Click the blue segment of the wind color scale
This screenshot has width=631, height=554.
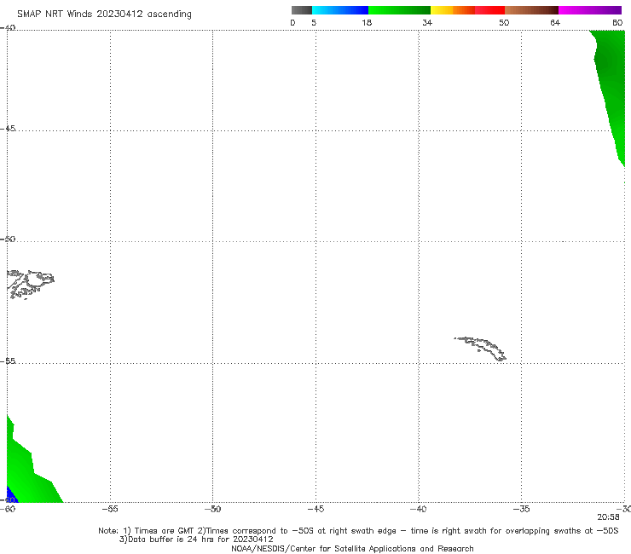tap(340, 10)
